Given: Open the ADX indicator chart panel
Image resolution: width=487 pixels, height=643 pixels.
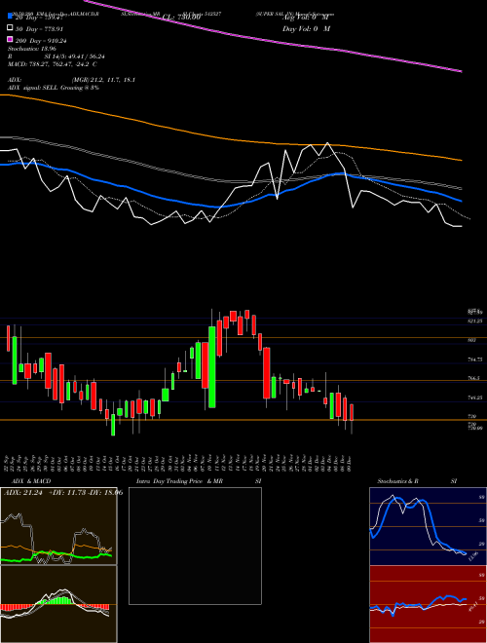Looking at the screenshot, I should point(58,526).
